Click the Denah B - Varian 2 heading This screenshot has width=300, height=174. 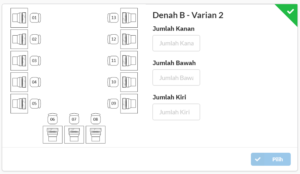point(188,15)
